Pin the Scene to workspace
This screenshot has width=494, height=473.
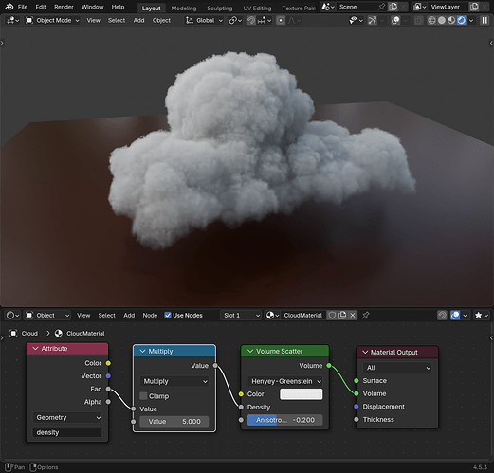pos(381,7)
